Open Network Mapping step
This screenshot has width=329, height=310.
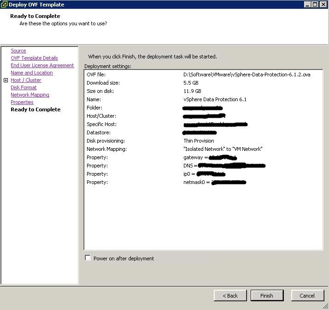[x=30, y=95]
